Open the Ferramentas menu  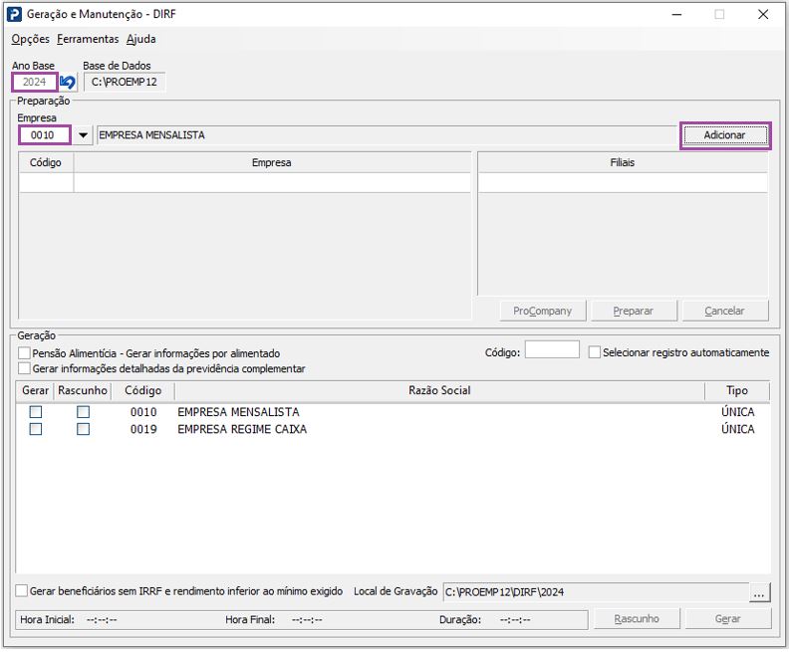[88, 39]
